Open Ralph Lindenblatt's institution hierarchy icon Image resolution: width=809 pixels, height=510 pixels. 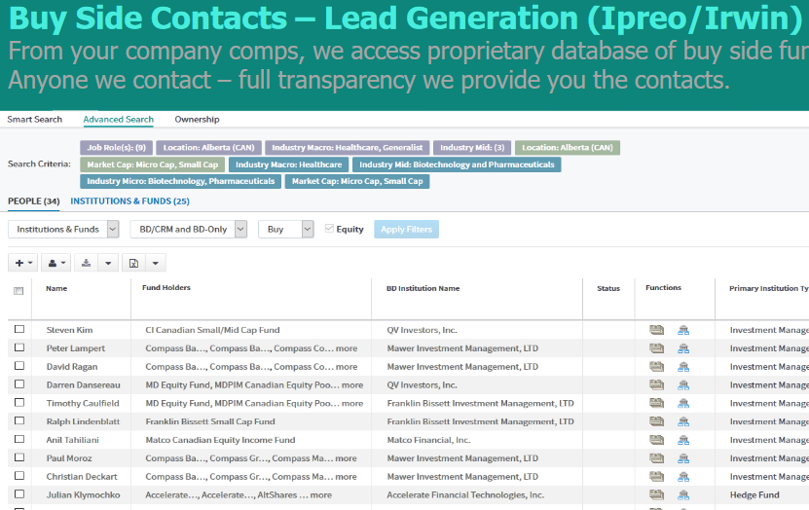pyautogui.click(x=683, y=421)
